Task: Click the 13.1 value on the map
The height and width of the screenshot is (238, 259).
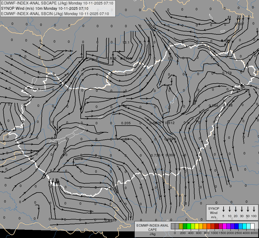Action: [x=126, y=43]
